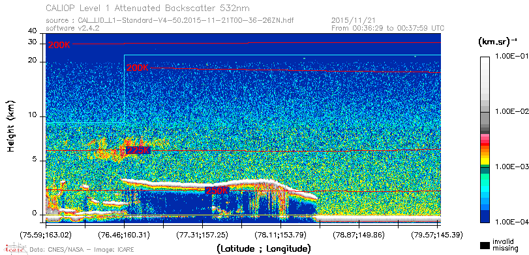Click the tick label "(78.11;153.79)"
529x255 pixels.
[280, 234]
